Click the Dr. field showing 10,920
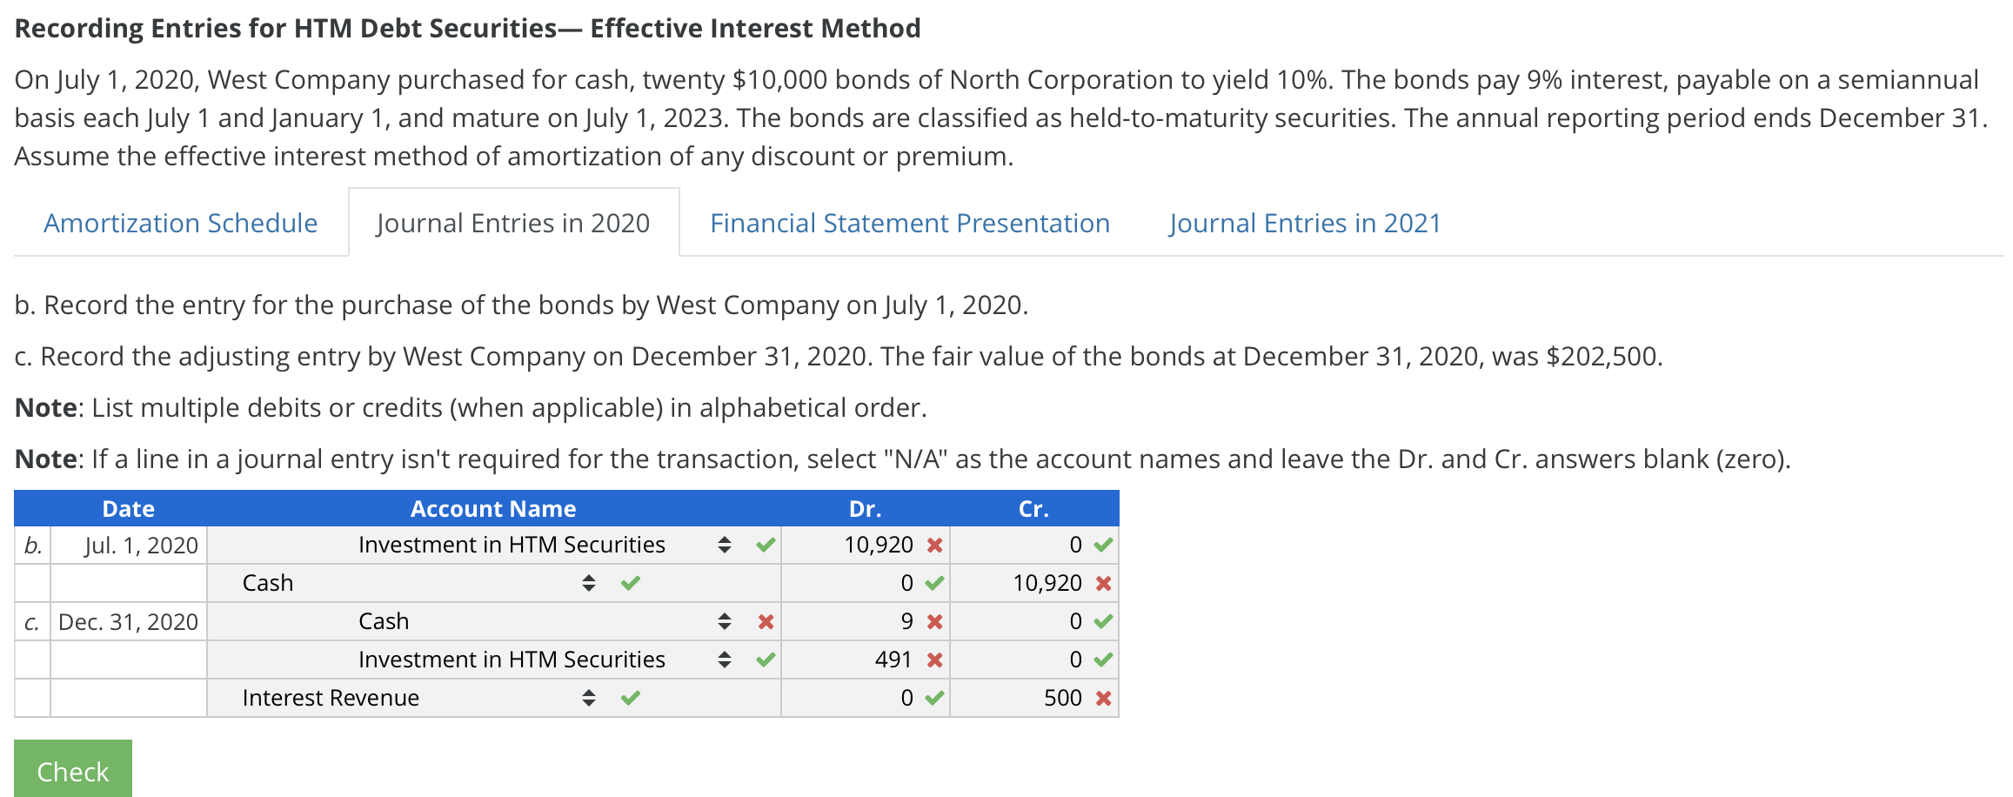Screen dimensions: 2013x797 (x=879, y=545)
